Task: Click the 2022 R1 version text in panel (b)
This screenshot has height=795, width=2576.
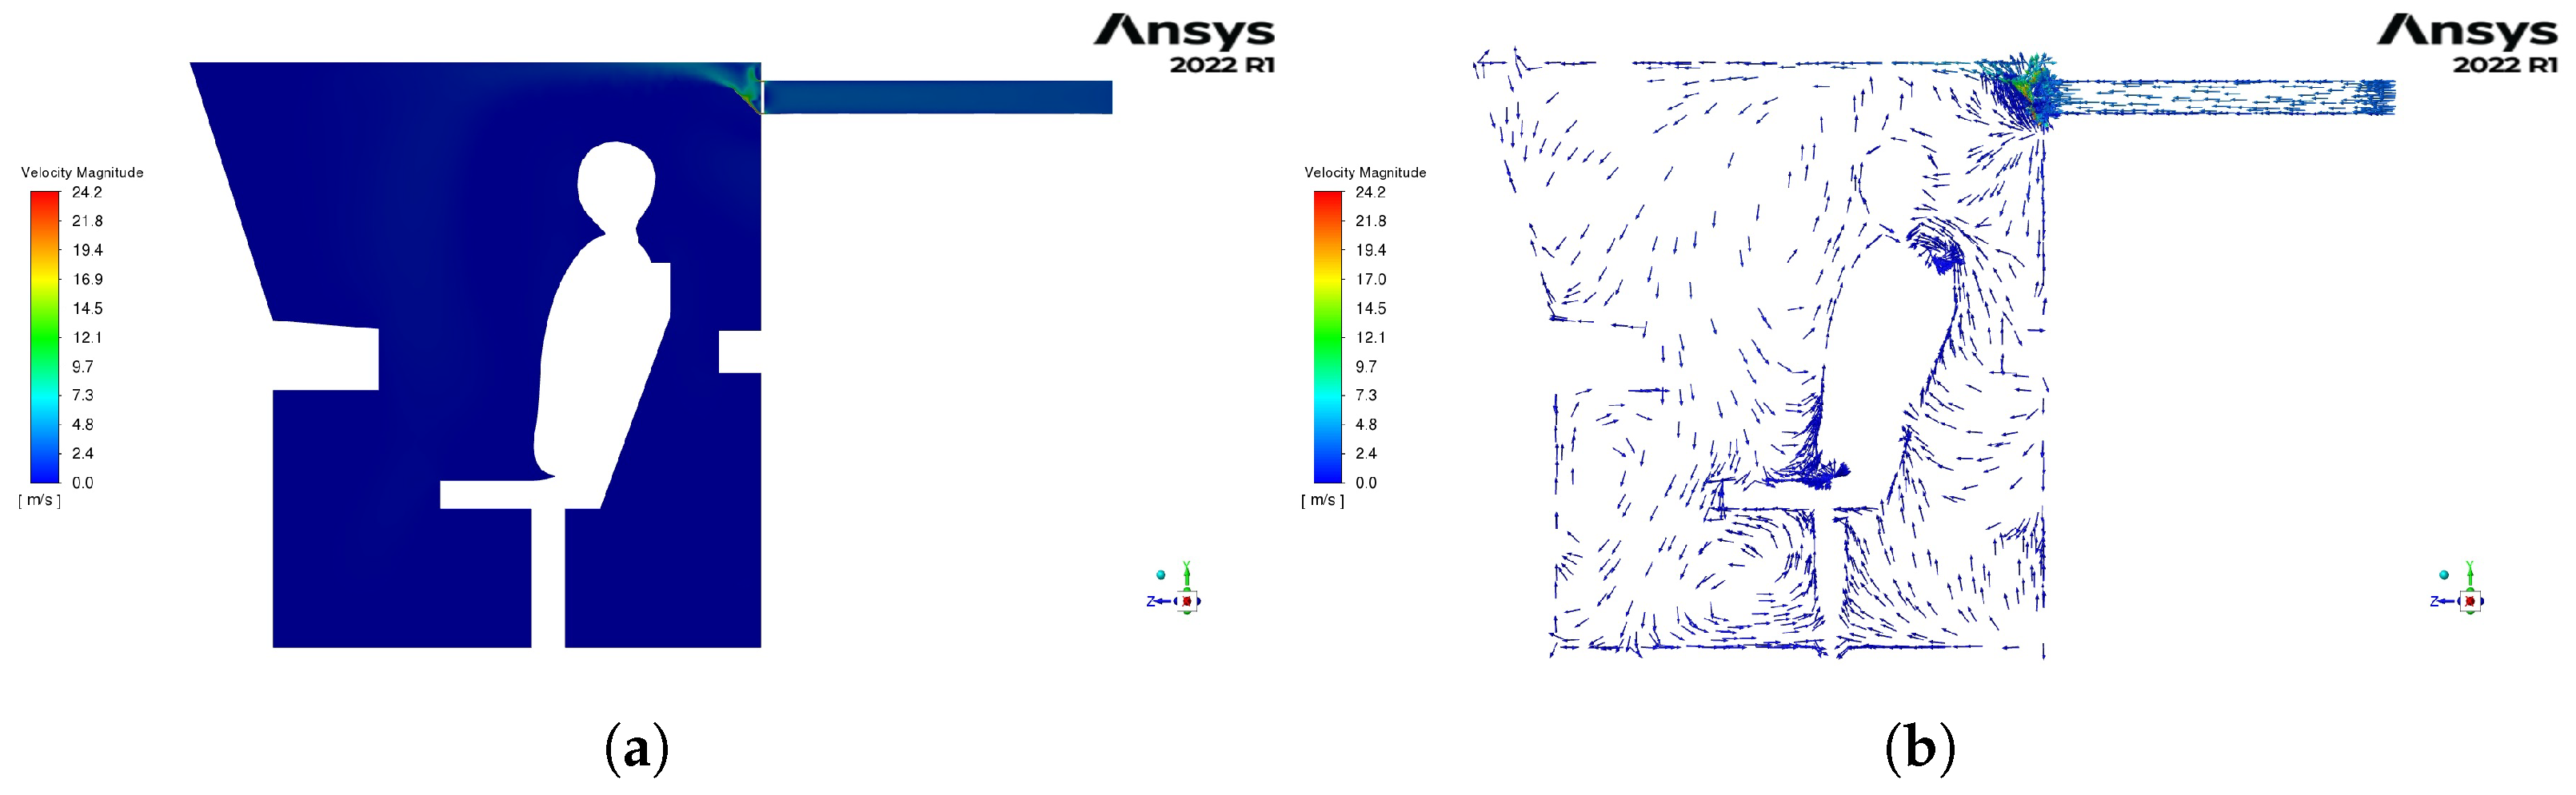Action: (x=2504, y=65)
